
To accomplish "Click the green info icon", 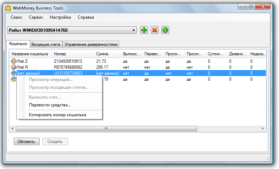I will click(x=165, y=30).
